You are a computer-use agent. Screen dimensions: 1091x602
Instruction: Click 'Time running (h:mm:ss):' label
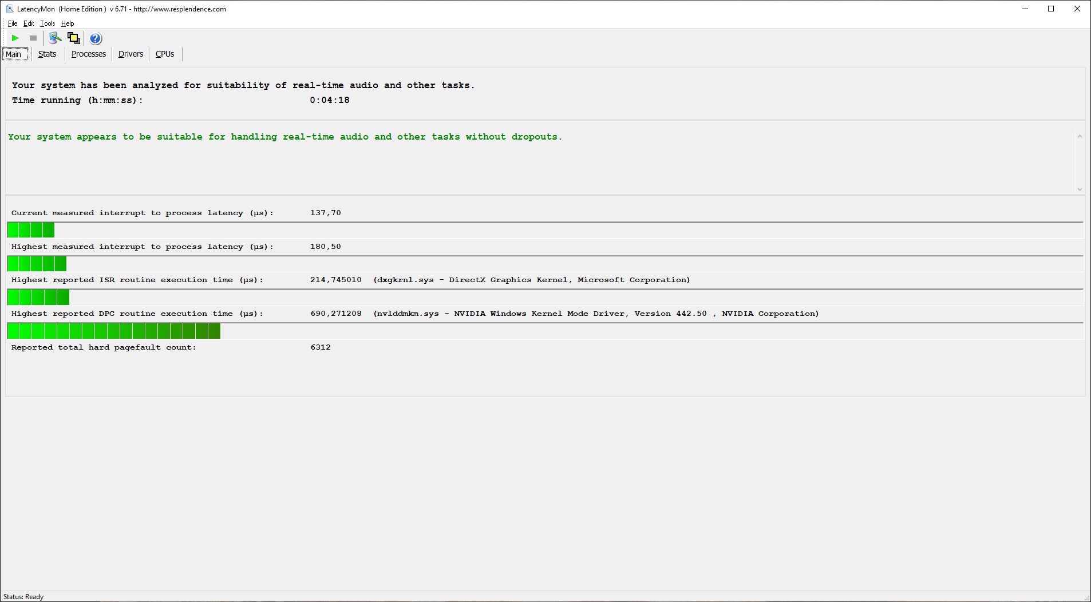point(77,100)
